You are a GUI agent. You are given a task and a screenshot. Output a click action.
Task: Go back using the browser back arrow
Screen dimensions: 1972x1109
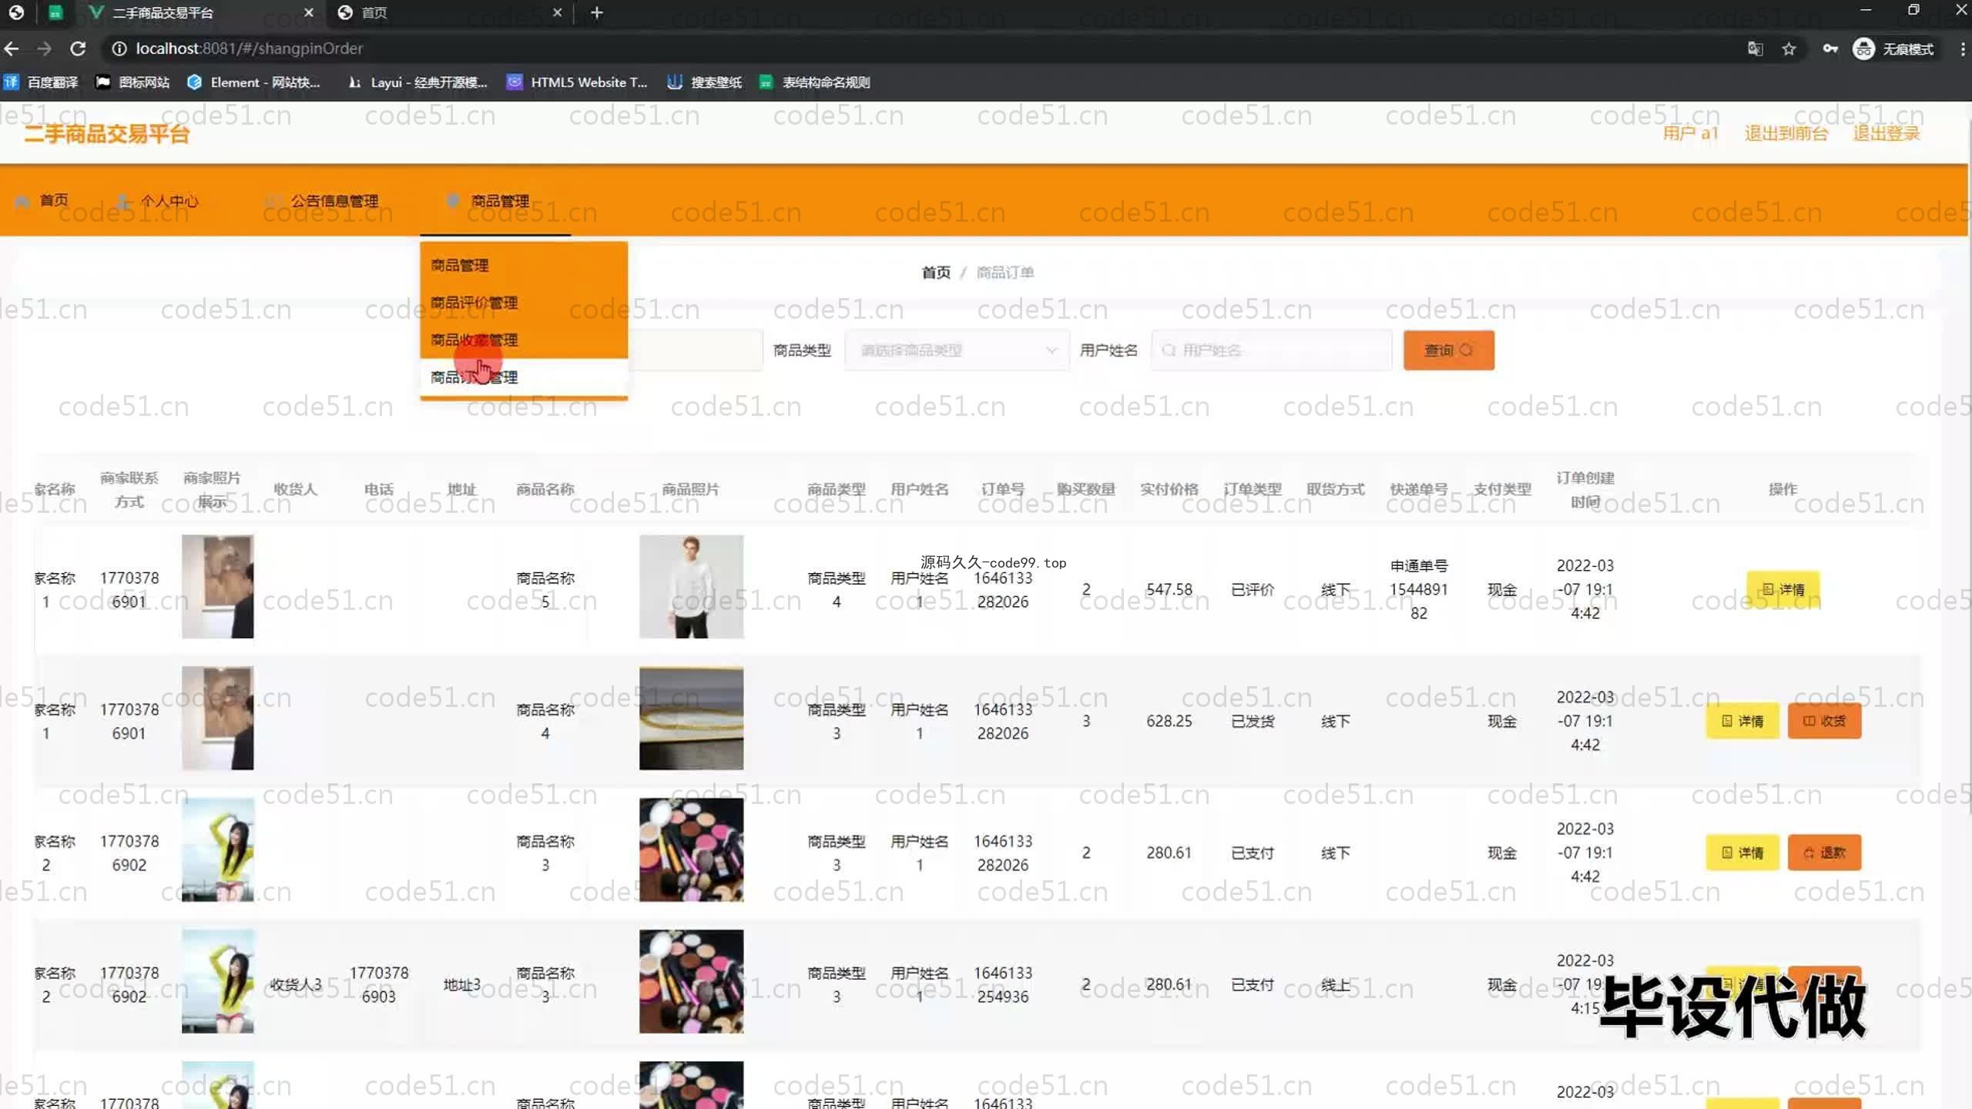point(12,49)
